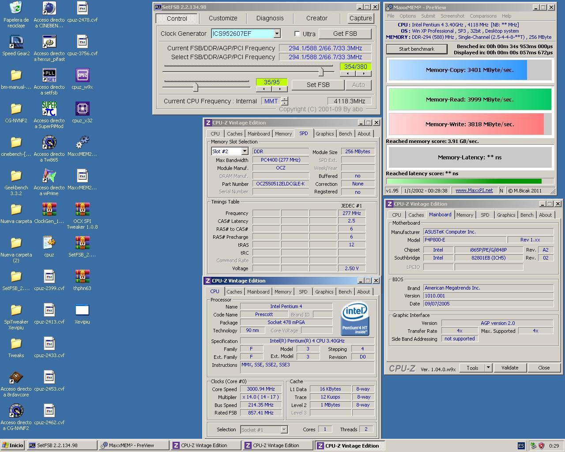Open the Papelera de reciclaje desktop icon
565x452 pixels.
16,8
